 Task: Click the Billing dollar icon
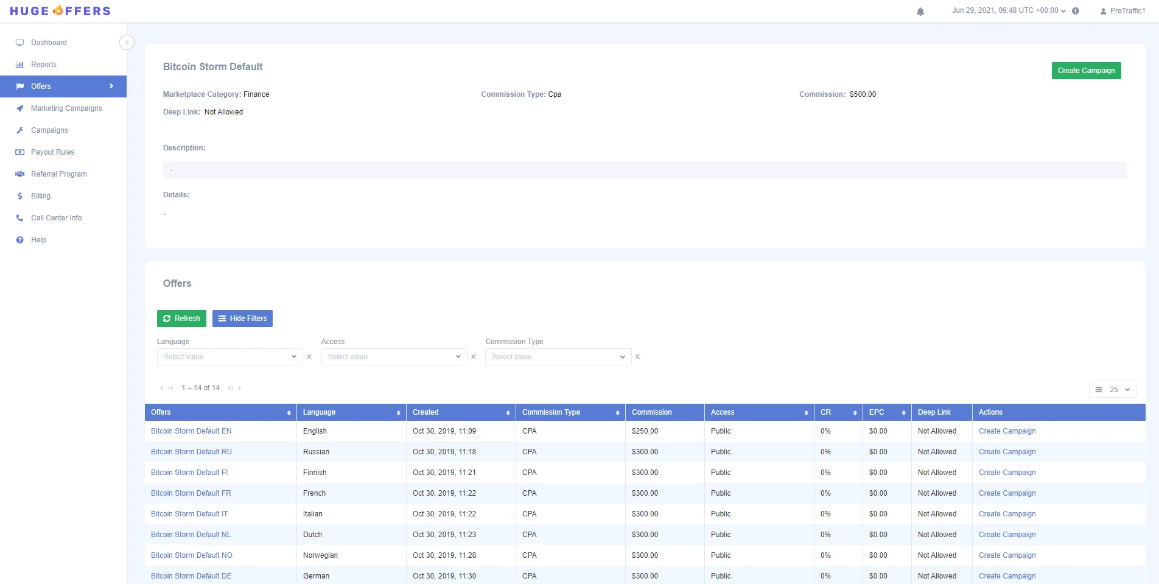19,196
